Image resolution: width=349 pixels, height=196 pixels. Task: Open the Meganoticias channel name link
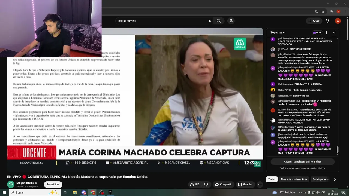coord(25,183)
